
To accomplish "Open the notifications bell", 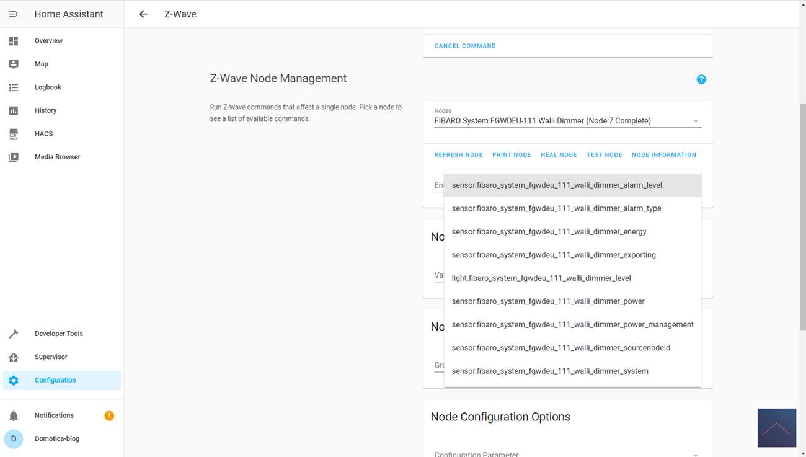I will pyautogui.click(x=14, y=415).
